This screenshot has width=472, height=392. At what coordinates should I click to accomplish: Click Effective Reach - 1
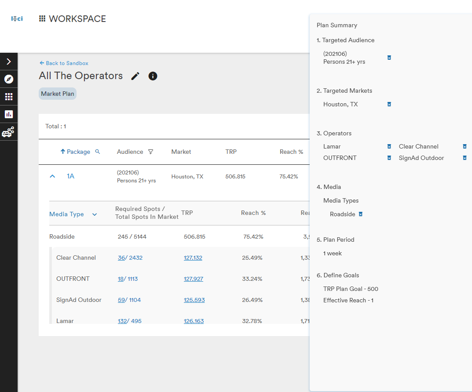pos(348,300)
